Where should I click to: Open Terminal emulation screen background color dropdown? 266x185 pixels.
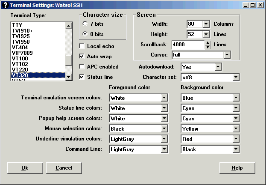[x=236, y=98]
